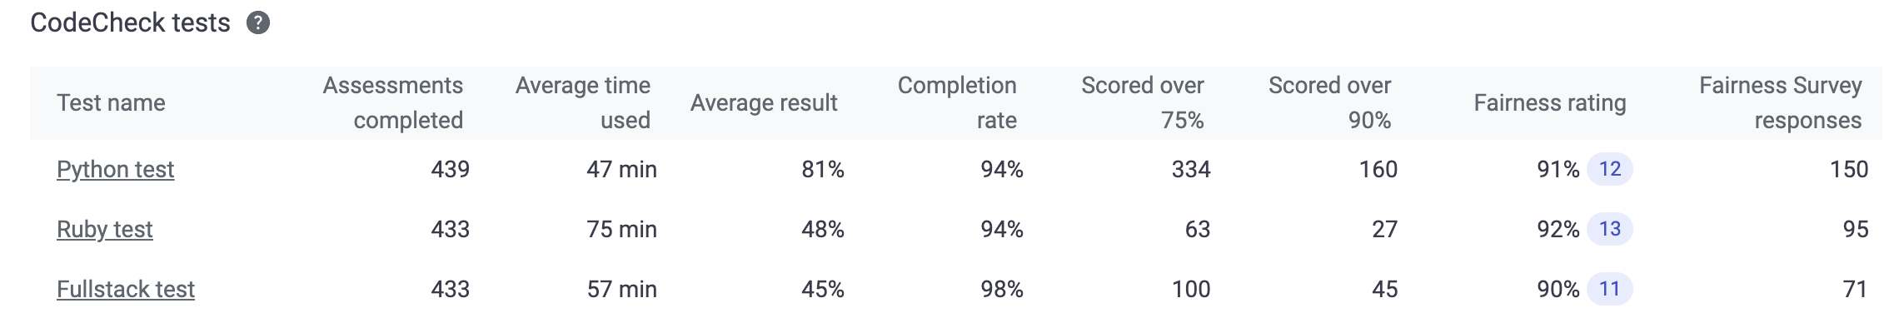Image resolution: width=1904 pixels, height=318 pixels.
Task: Open the Python test link
Action: click(115, 170)
